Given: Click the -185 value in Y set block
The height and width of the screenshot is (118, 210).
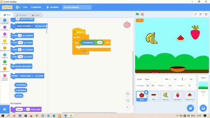Looking at the screenshot, I should 20,57.
